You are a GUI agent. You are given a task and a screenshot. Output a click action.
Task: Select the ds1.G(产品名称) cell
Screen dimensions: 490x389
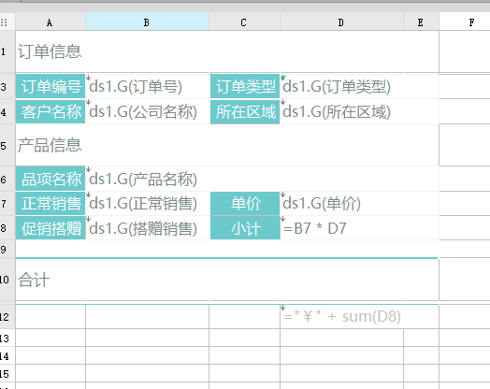tap(262, 179)
